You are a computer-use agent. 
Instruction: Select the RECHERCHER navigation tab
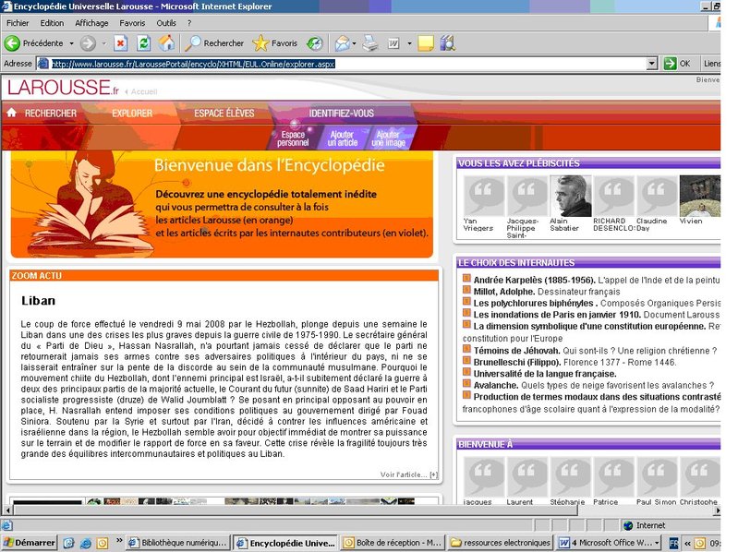[x=51, y=114]
